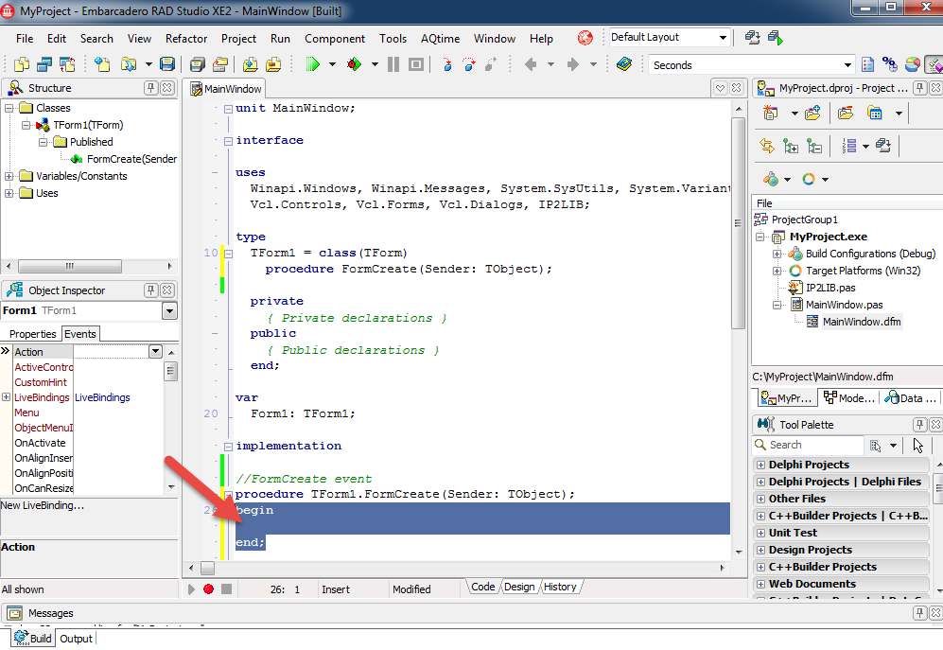This screenshot has width=943, height=650.
Task: Click the Save current desktop layout icon
Action: 753,38
